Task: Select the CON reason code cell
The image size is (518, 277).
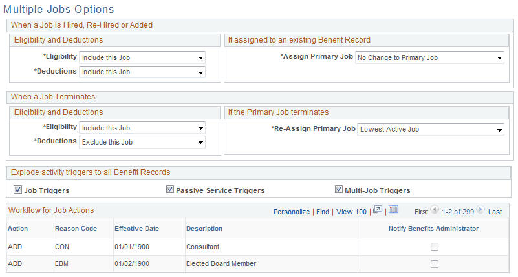Action: click(62, 247)
